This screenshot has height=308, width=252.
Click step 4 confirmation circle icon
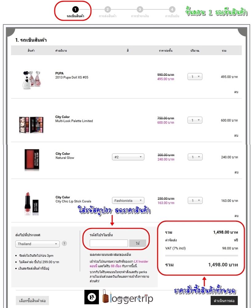click(172, 9)
